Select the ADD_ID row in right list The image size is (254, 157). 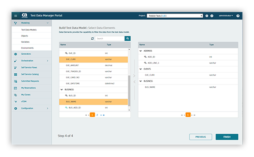point(188,57)
